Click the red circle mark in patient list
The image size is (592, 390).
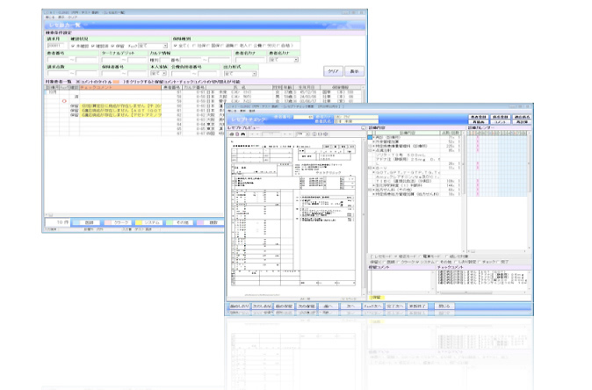tap(63, 101)
